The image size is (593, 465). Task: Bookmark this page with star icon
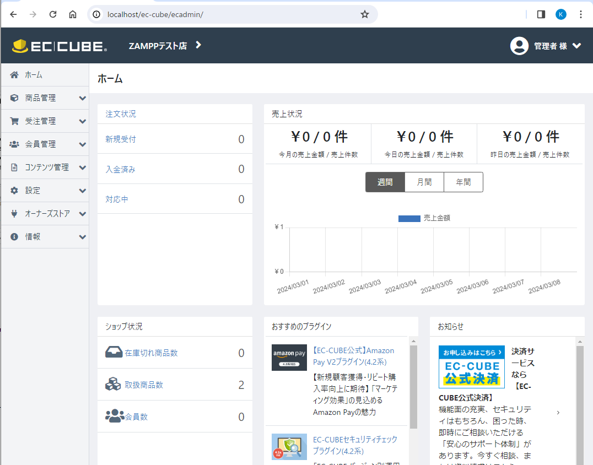[365, 14]
